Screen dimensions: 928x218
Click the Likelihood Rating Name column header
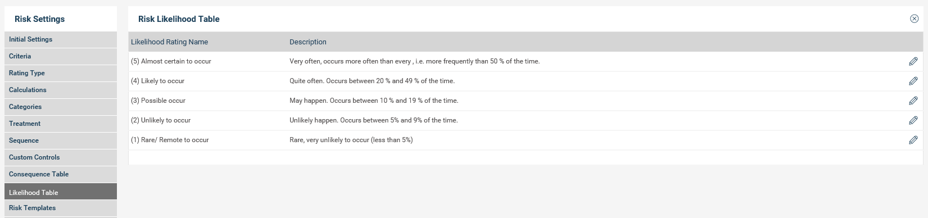(169, 42)
